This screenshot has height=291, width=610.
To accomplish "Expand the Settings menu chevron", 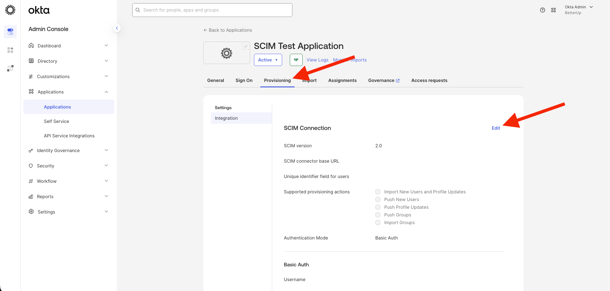I will point(106,212).
